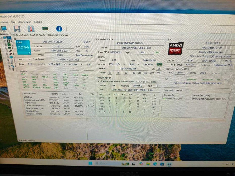Image resolution: width=235 pixels, height=176 pixels.
Task: Click the UEFI Boot indicator
Action: tap(192, 79)
